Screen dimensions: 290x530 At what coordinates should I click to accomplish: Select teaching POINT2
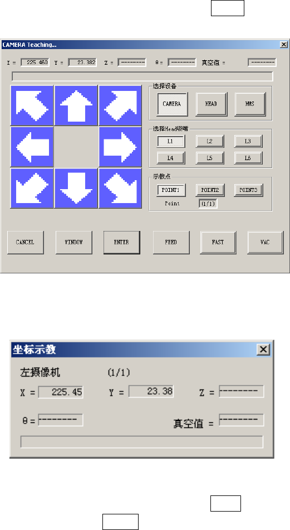[x=210, y=190]
